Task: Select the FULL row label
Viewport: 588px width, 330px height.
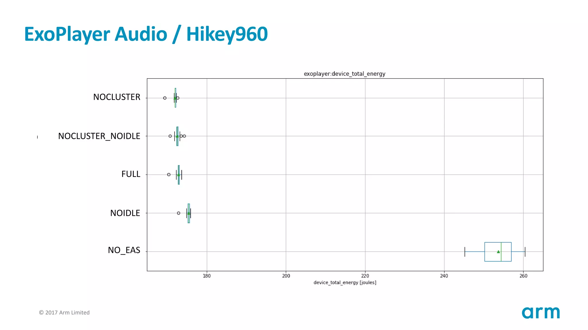Action: (x=131, y=174)
